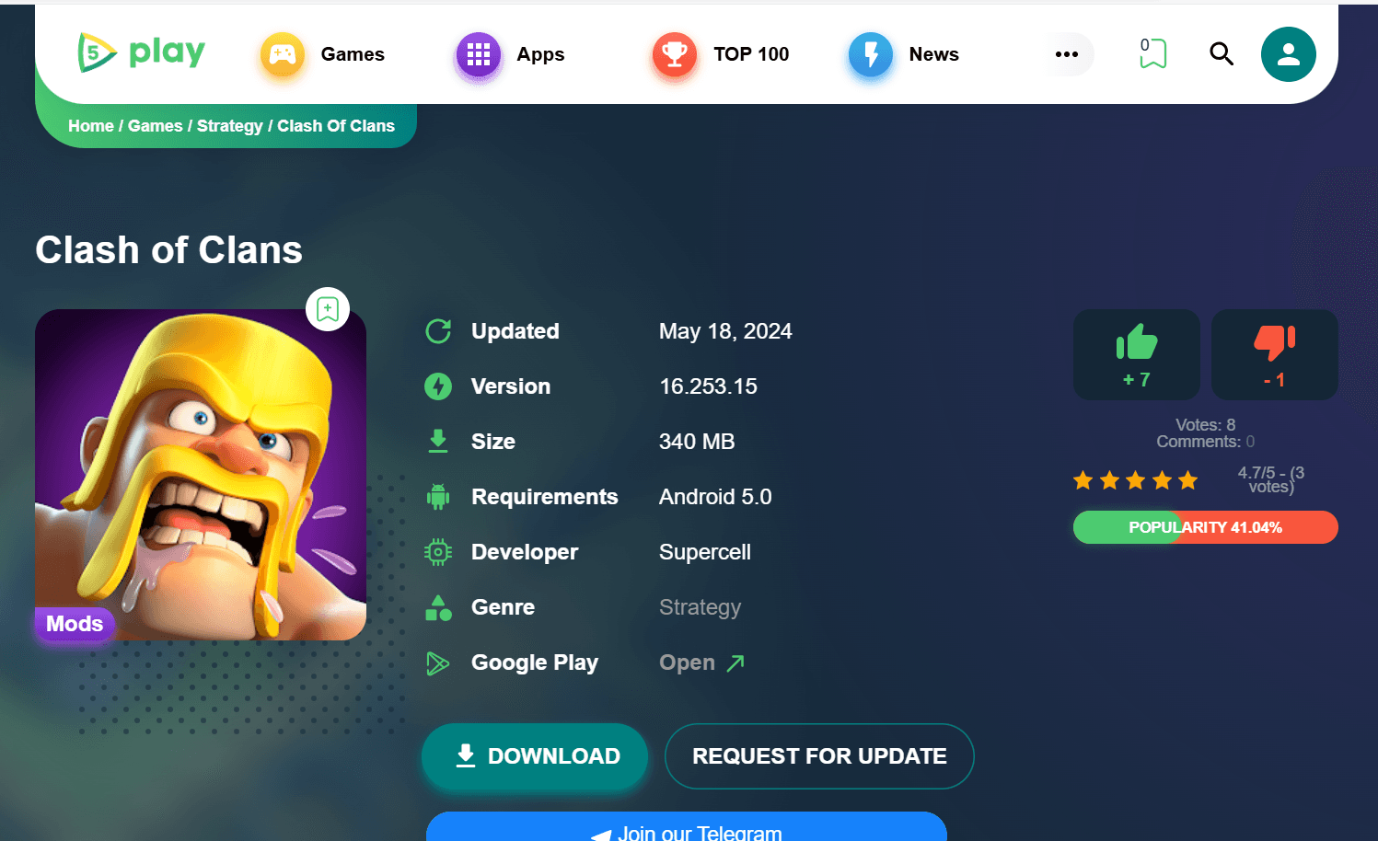Select the Games menu label
The image size is (1378, 841).
pyautogui.click(x=353, y=54)
